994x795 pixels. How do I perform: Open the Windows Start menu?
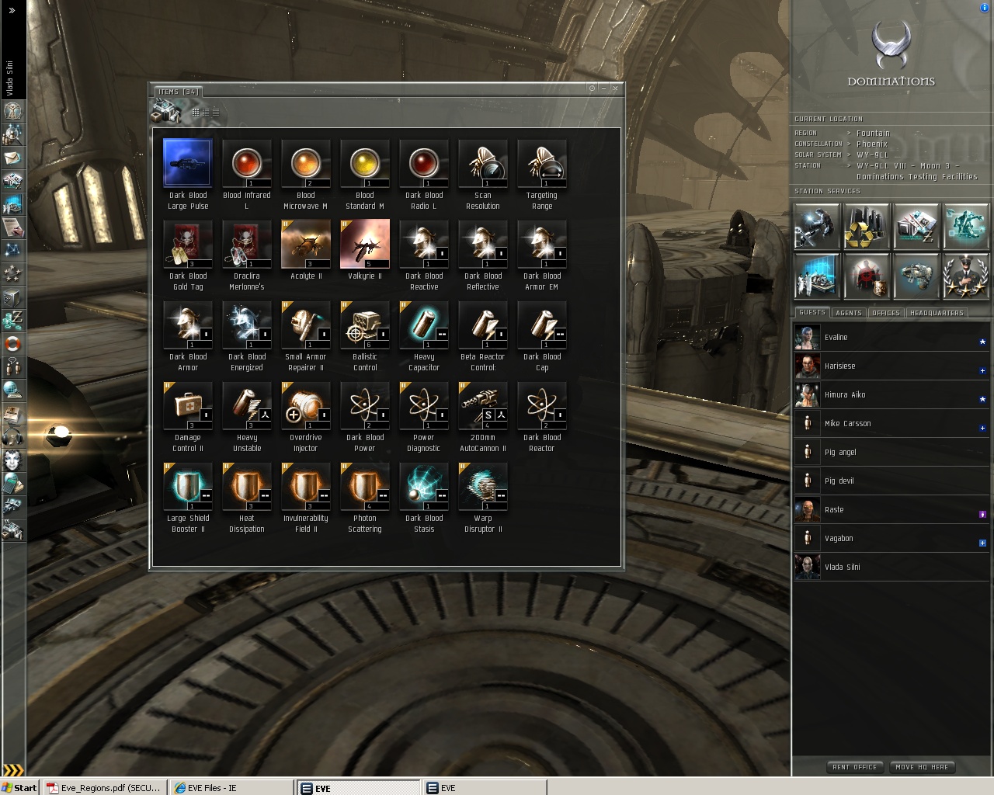click(x=19, y=787)
